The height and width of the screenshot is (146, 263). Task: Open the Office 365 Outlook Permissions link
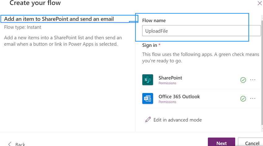tap(167, 102)
